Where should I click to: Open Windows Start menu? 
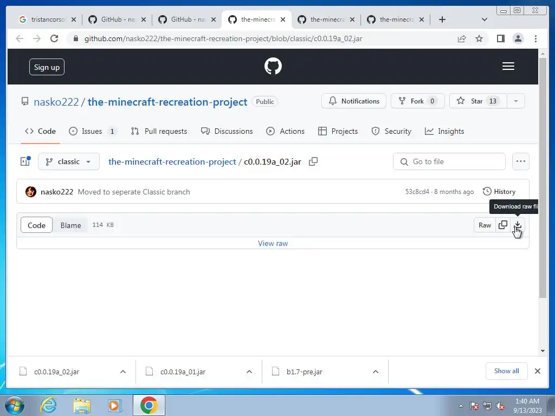(x=14, y=405)
